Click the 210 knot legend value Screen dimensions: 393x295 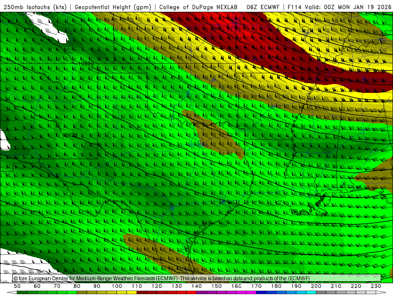(336, 286)
